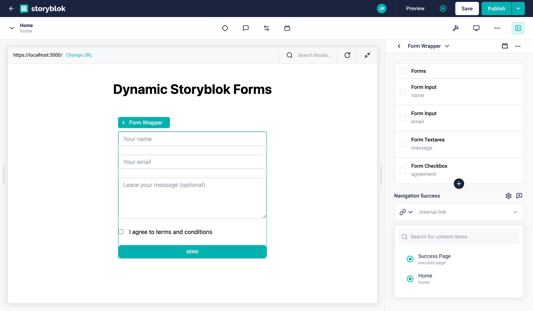The image size is (533, 311).
Task: Click the Your name input field
Action: click(193, 139)
